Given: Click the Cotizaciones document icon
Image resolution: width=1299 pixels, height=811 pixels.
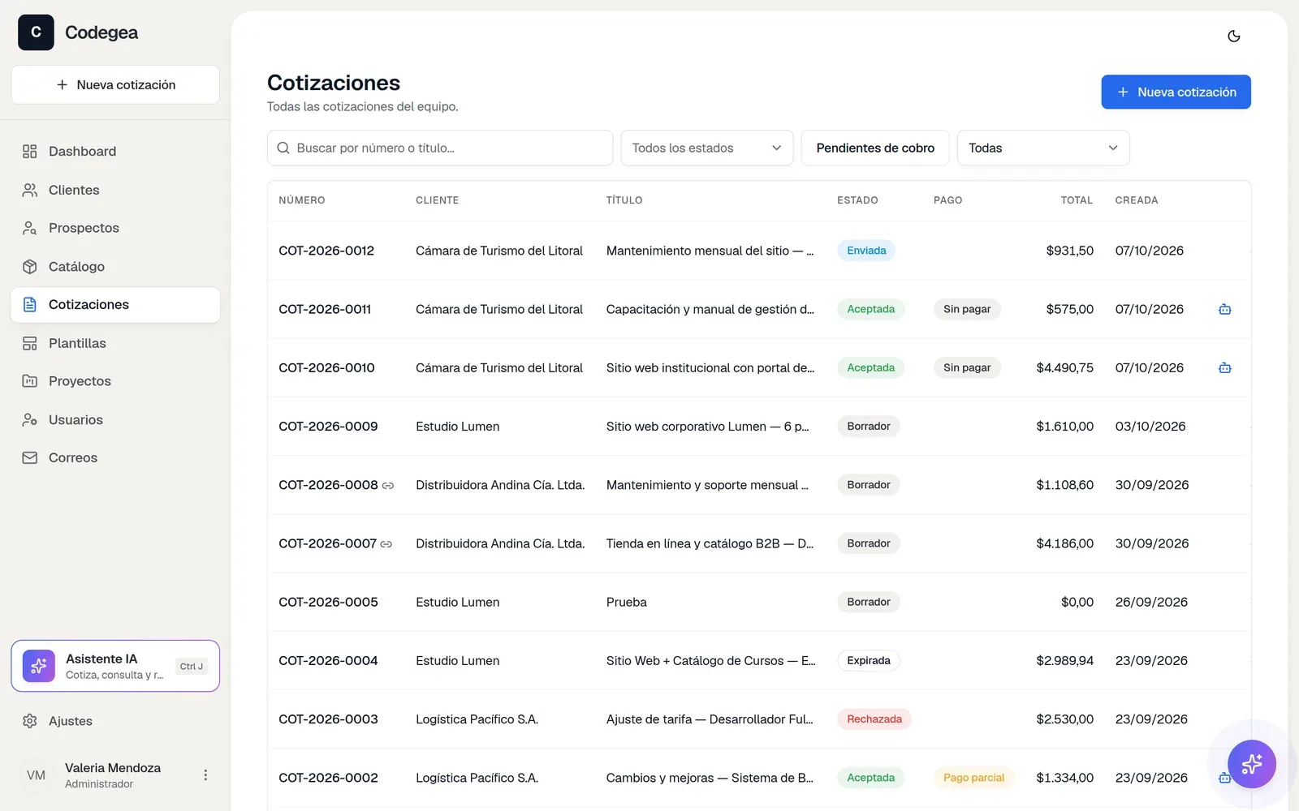Looking at the screenshot, I should (30, 305).
